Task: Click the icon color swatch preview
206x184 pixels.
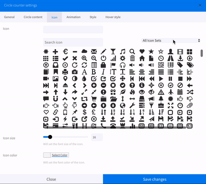Action: click(47, 155)
